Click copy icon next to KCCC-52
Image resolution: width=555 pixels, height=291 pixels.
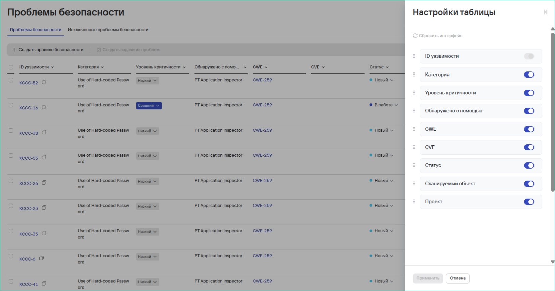tap(44, 82)
